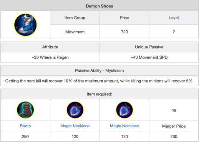Image resolution: width=199 pixels, height=142 pixels.
Task: Click the +30 Where is Regen cell
Action: pyautogui.click(x=50, y=57)
